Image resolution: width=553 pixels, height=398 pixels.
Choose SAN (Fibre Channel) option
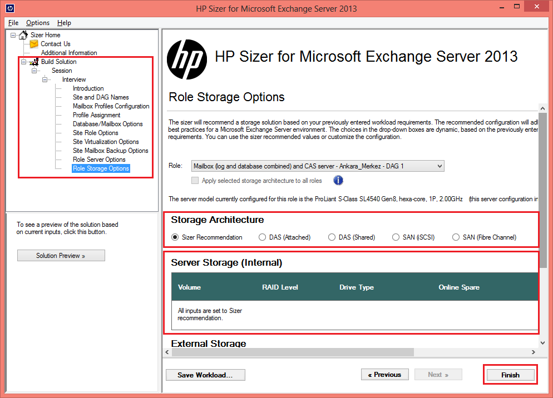(x=456, y=237)
